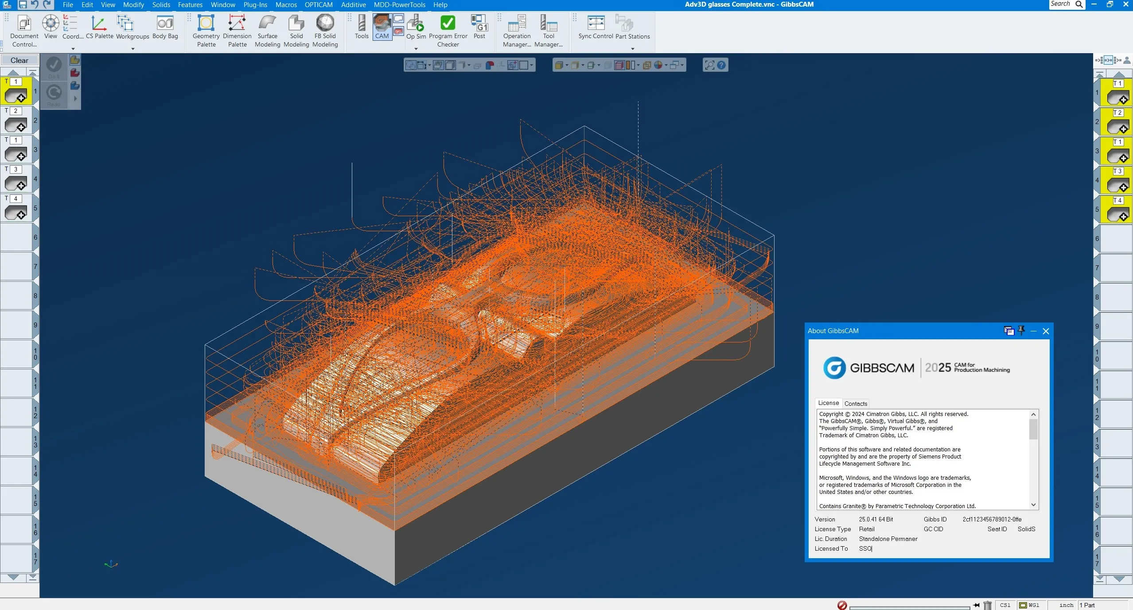
Task: Open Operation Manager
Action: (517, 31)
